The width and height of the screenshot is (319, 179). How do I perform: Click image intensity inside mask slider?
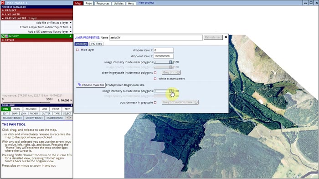(164, 62)
